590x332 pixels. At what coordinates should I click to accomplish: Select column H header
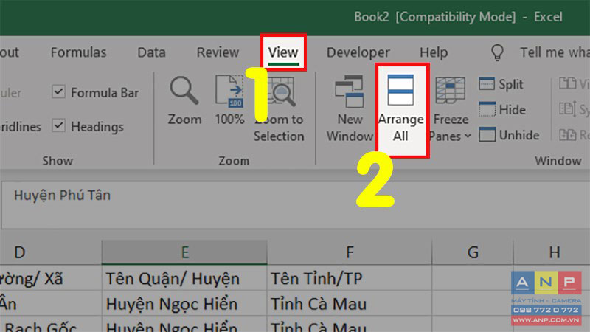(552, 252)
